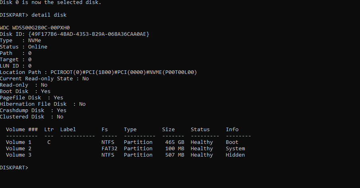The height and width of the screenshot is (188, 360).
Task: Click the Hidden info entry for Volume 3
Action: [235, 155]
